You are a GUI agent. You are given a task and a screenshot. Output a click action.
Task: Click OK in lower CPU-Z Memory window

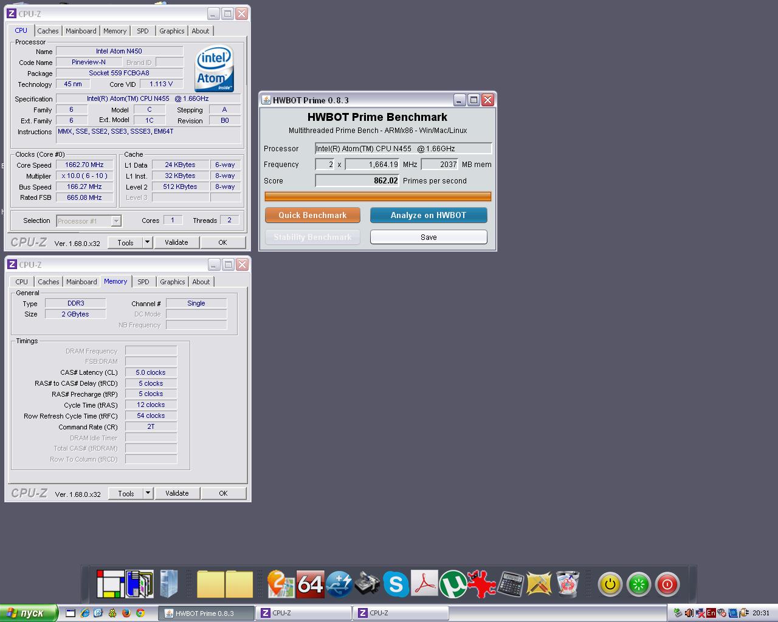(223, 493)
